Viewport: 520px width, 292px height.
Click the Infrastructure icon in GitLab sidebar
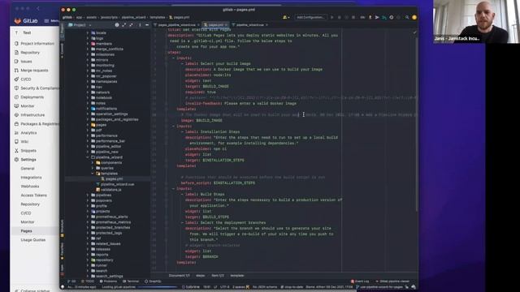[x=16, y=115]
